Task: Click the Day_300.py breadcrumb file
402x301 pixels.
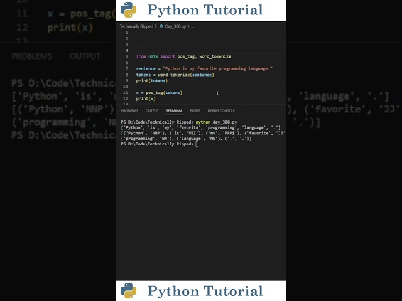Action: point(175,26)
